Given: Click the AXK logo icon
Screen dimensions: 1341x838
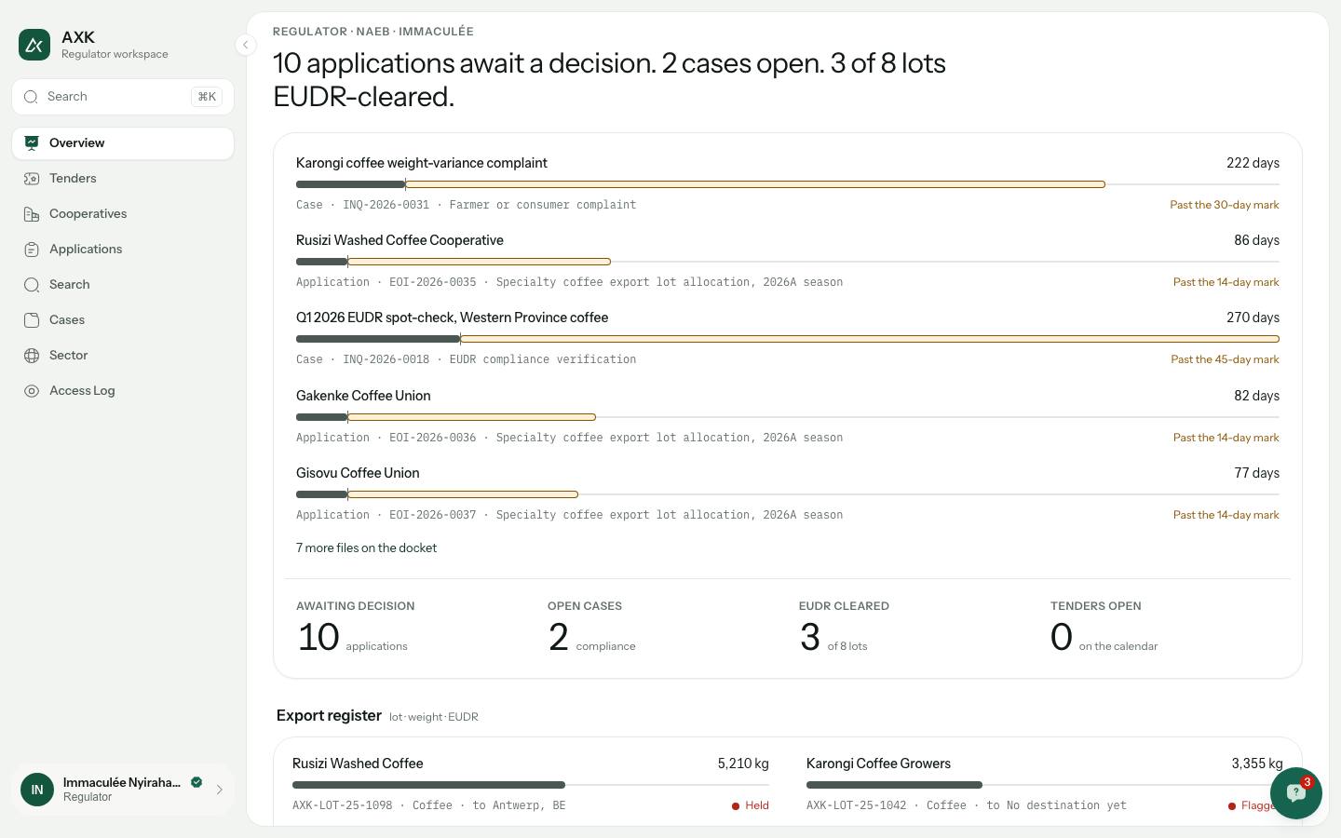Looking at the screenshot, I should pyautogui.click(x=34, y=45).
